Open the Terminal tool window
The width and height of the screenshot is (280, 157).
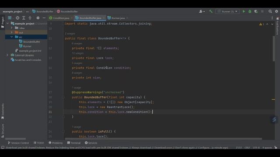tap(74, 143)
